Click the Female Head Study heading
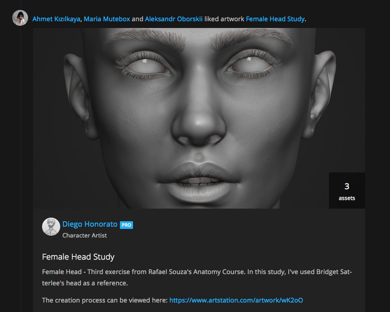The width and height of the screenshot is (390, 312). point(78,256)
